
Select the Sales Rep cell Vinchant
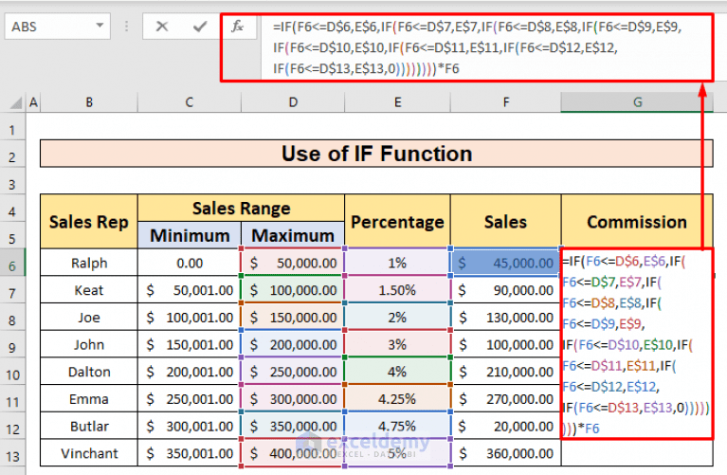coord(89,453)
